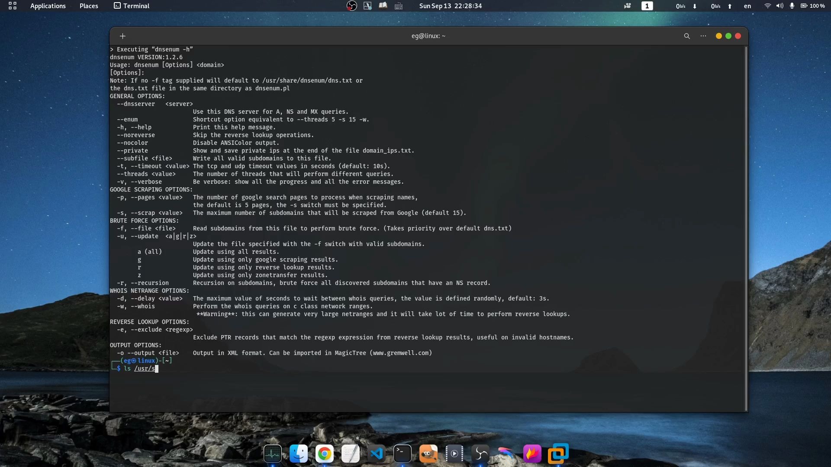
Task: Click the "--subfile <file>" option text
Action: coord(145,158)
